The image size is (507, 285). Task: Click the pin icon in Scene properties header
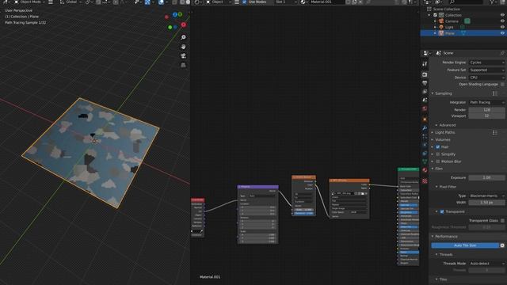502,53
